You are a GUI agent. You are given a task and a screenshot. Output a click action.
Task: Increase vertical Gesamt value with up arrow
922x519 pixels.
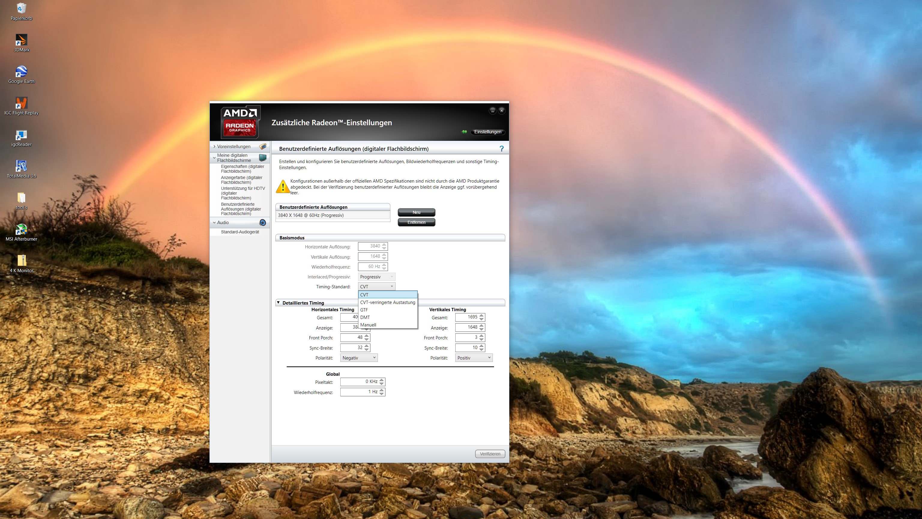(x=482, y=316)
